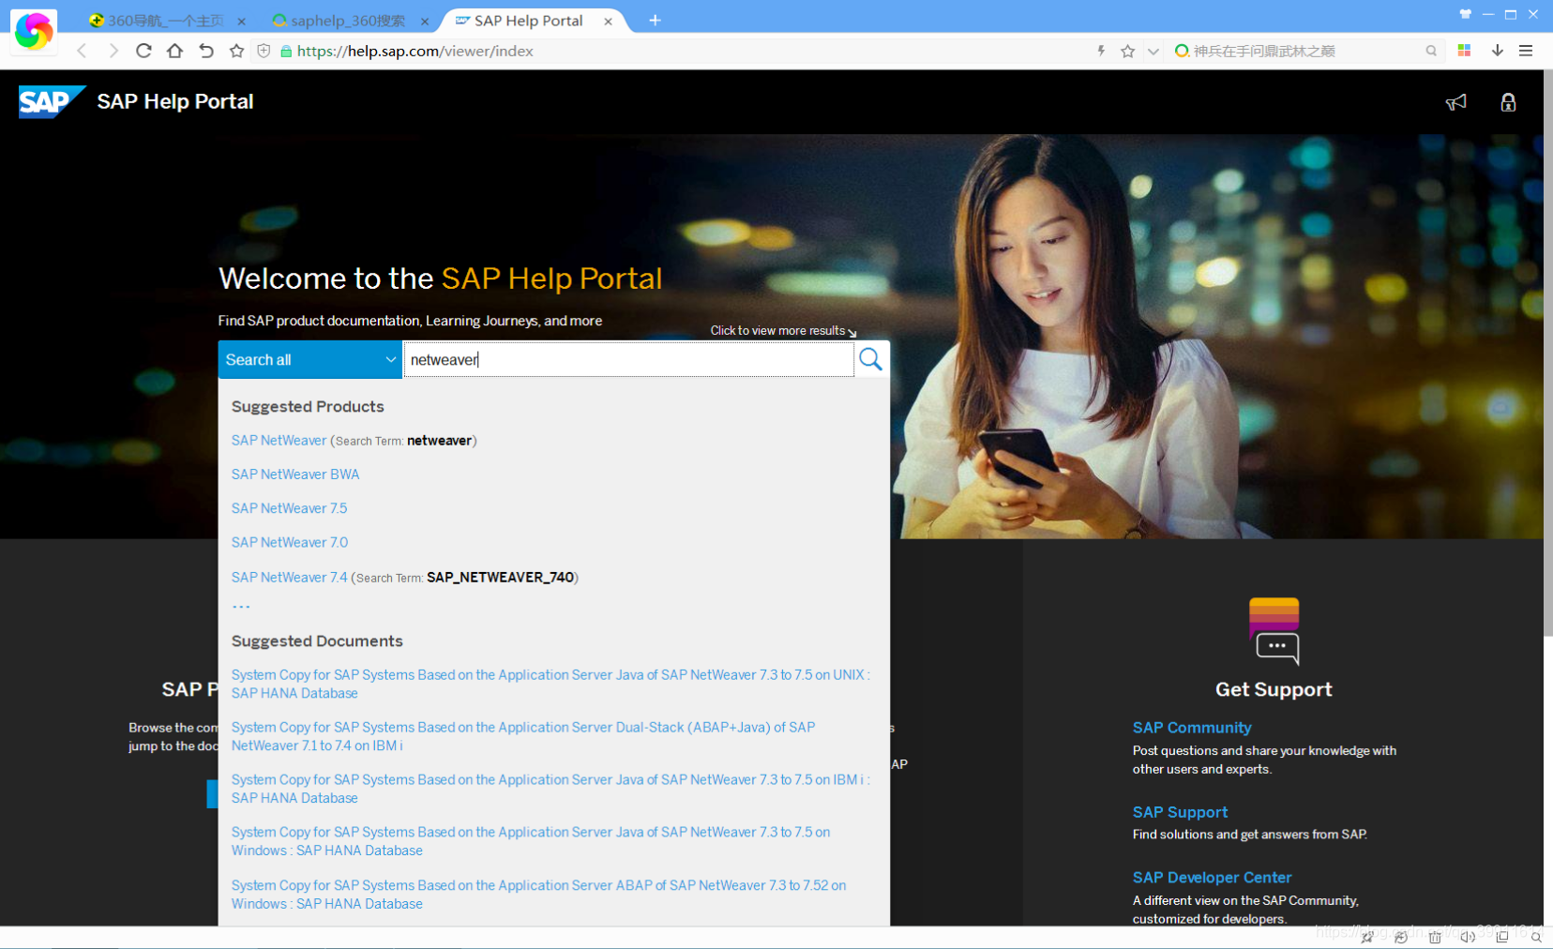The image size is (1553, 949).
Task: Click the speaker sound icon in status bar
Action: (1468, 937)
